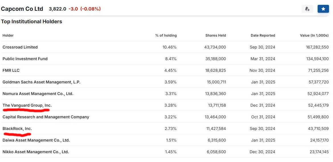
Task: Sort by Shares Held column header
Action: (215, 35)
